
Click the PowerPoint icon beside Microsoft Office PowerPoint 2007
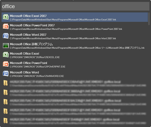[6, 26]
